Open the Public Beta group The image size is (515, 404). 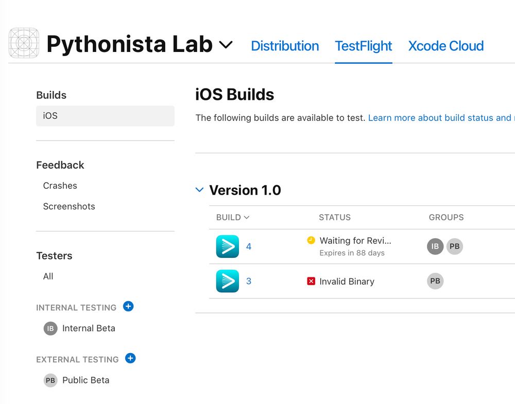85,380
